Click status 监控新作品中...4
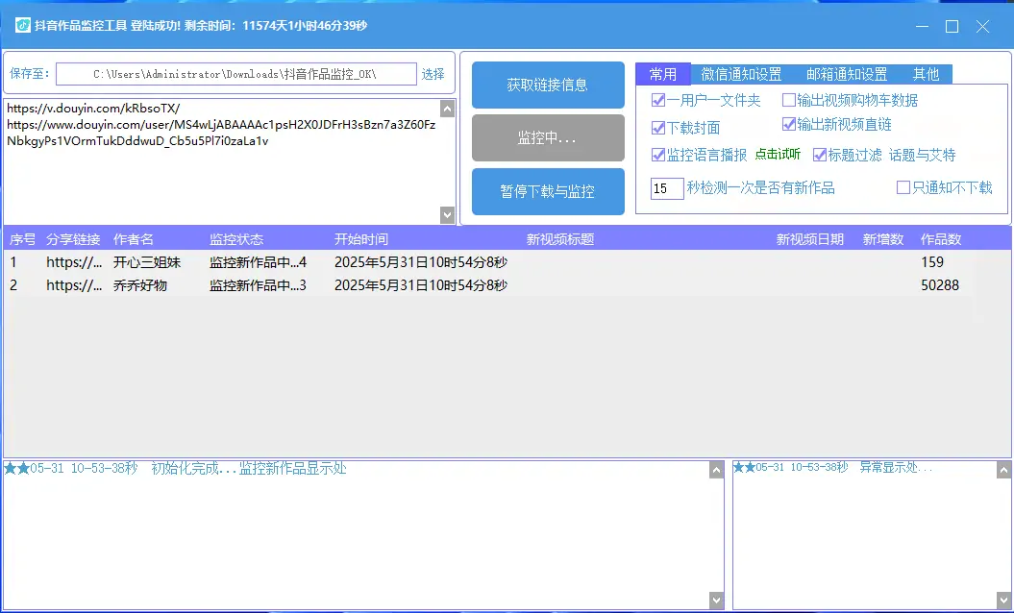Image resolution: width=1014 pixels, height=613 pixels. coord(258,262)
